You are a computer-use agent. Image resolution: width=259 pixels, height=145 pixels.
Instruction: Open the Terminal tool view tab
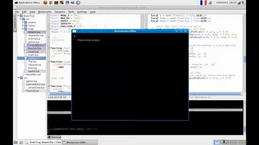[x=54, y=137]
